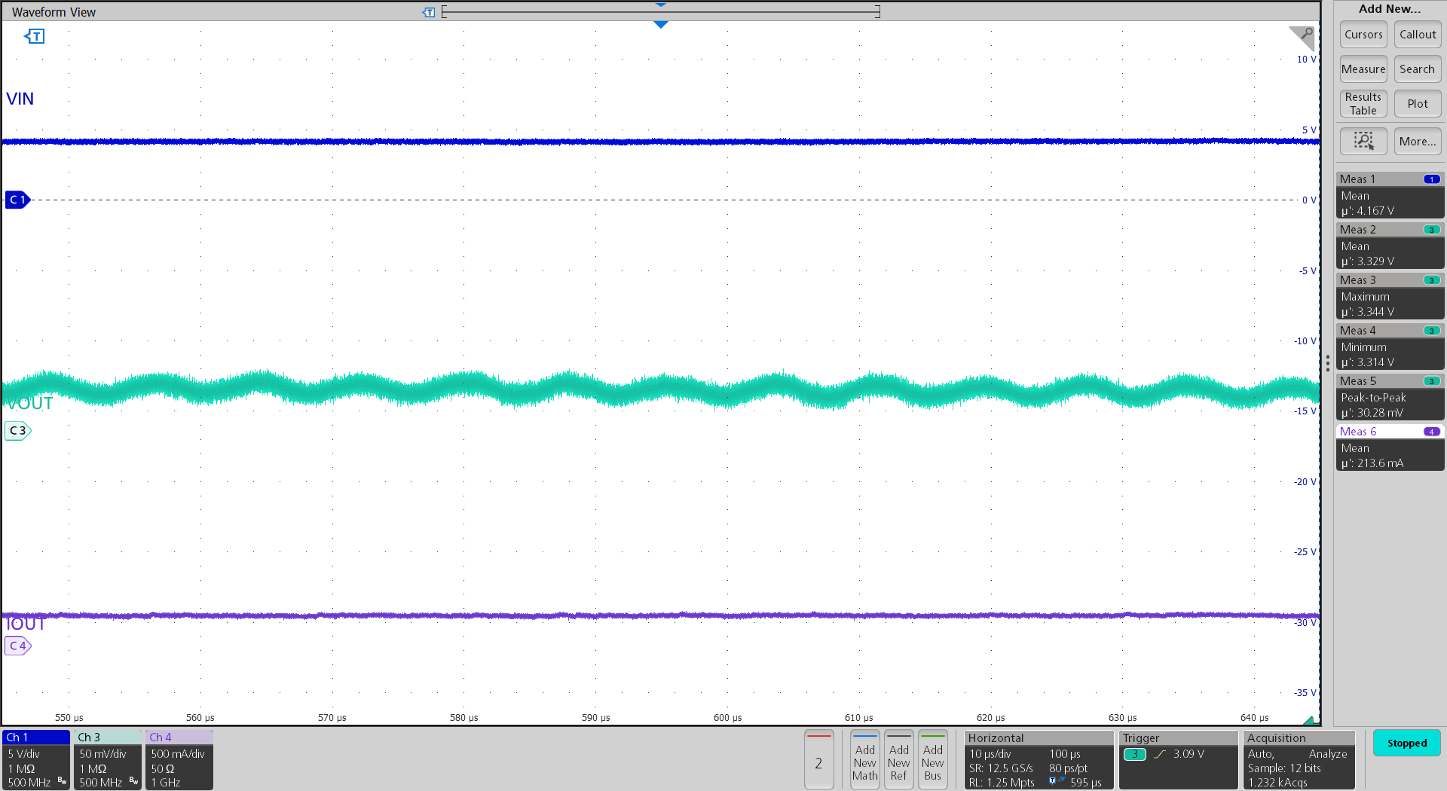Click the 500 mA/div scale in Ch 4
Image resolution: width=1447 pixels, height=791 pixels.
[178, 754]
